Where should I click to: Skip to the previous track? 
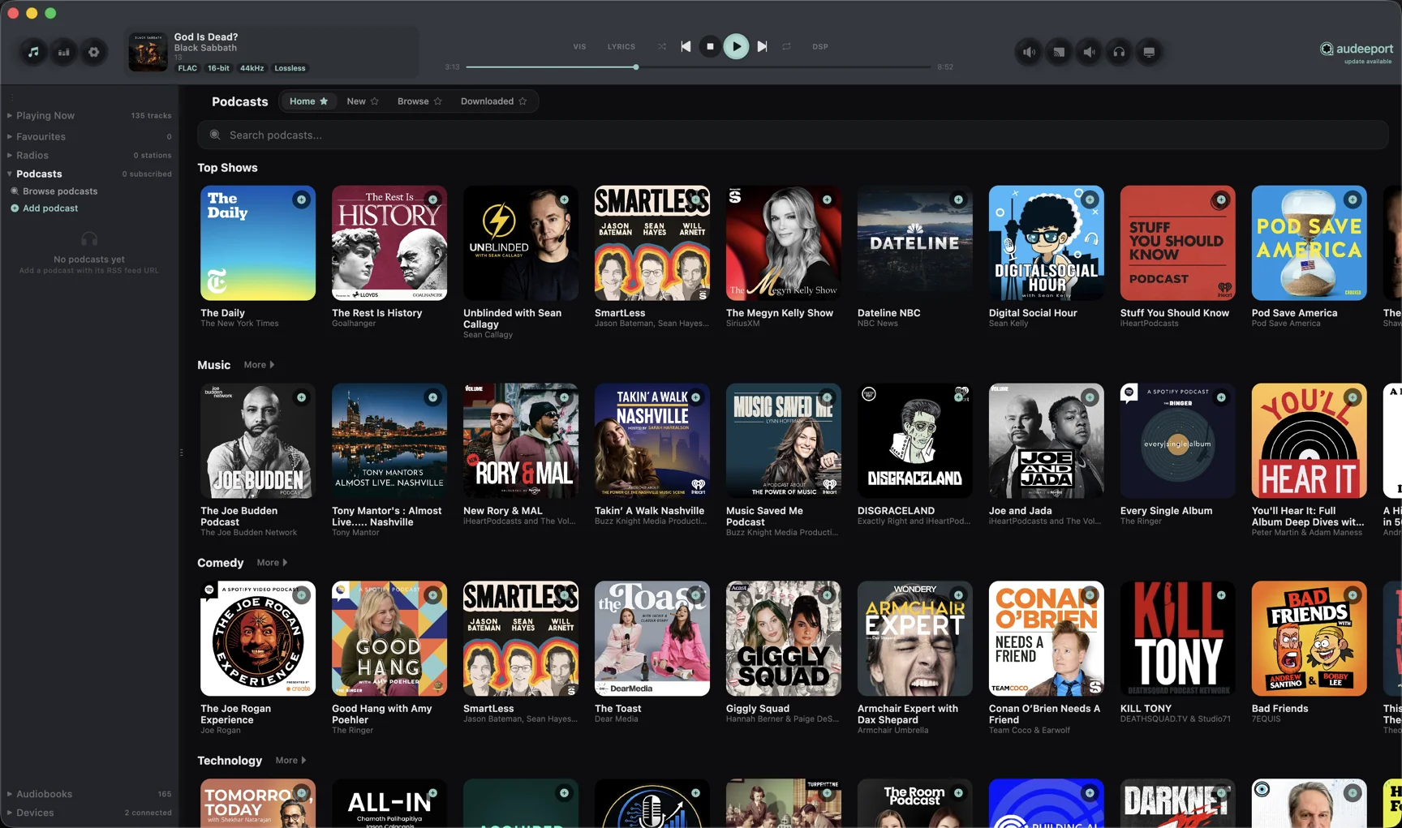tap(686, 46)
